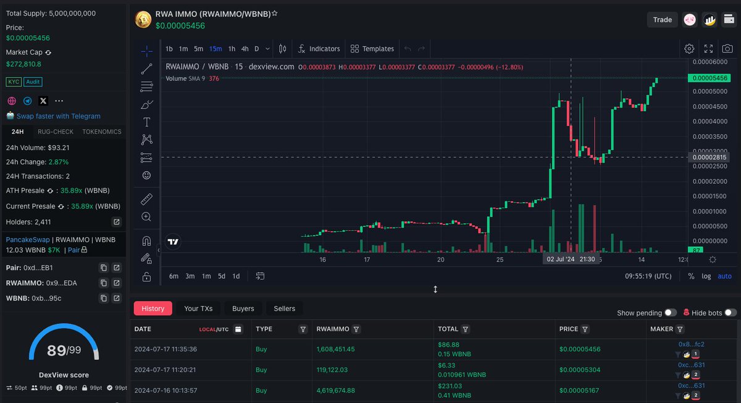The height and width of the screenshot is (403, 741).
Task: Open the project website globe icon
Action: (x=11, y=101)
